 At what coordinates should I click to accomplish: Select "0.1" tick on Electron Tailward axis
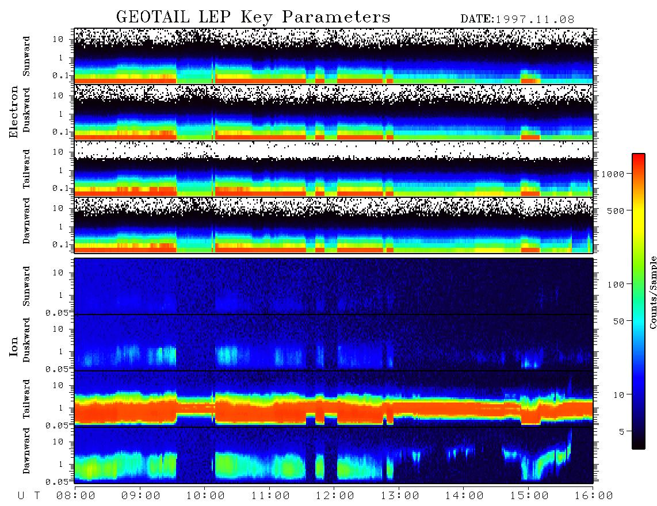click(60, 189)
